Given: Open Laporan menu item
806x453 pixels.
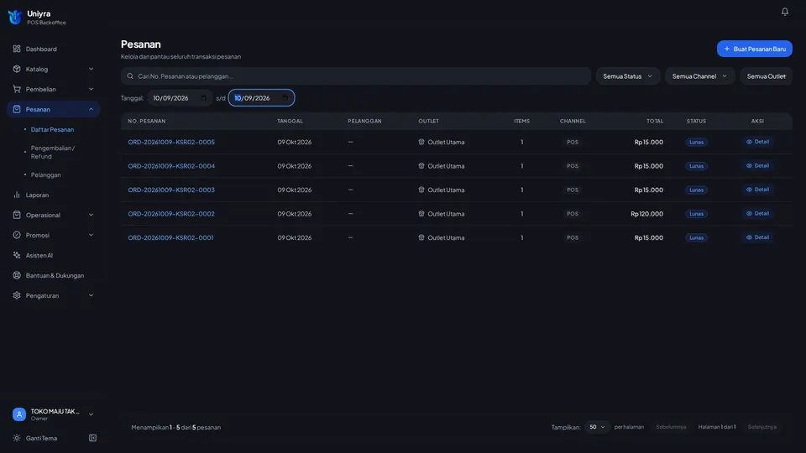Looking at the screenshot, I should click(x=54, y=195).
